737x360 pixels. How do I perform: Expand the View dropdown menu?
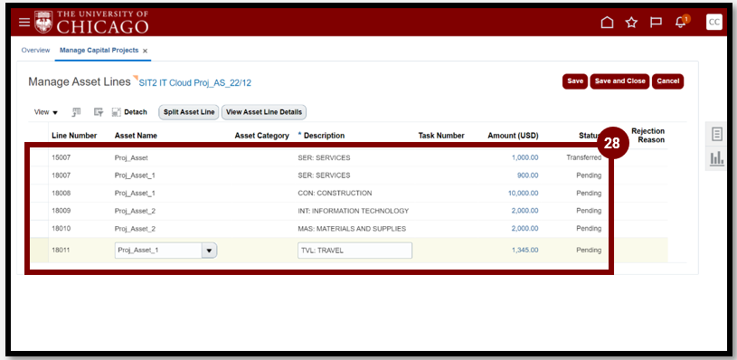46,112
